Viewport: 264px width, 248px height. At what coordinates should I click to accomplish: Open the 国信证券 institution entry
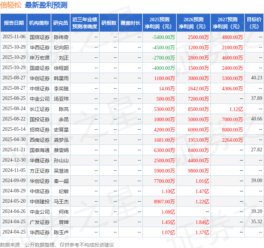[x=39, y=37]
